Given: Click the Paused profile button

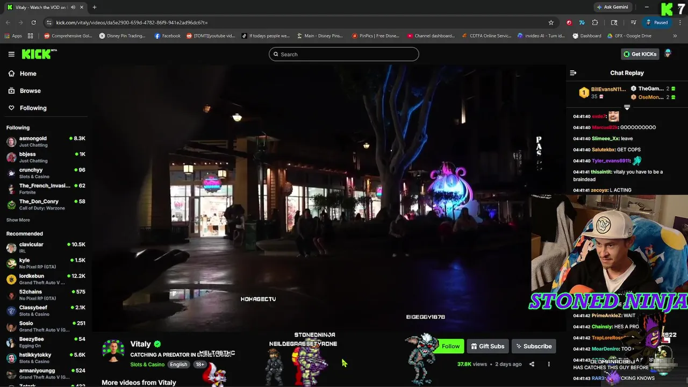Looking at the screenshot, I should click(657, 23).
